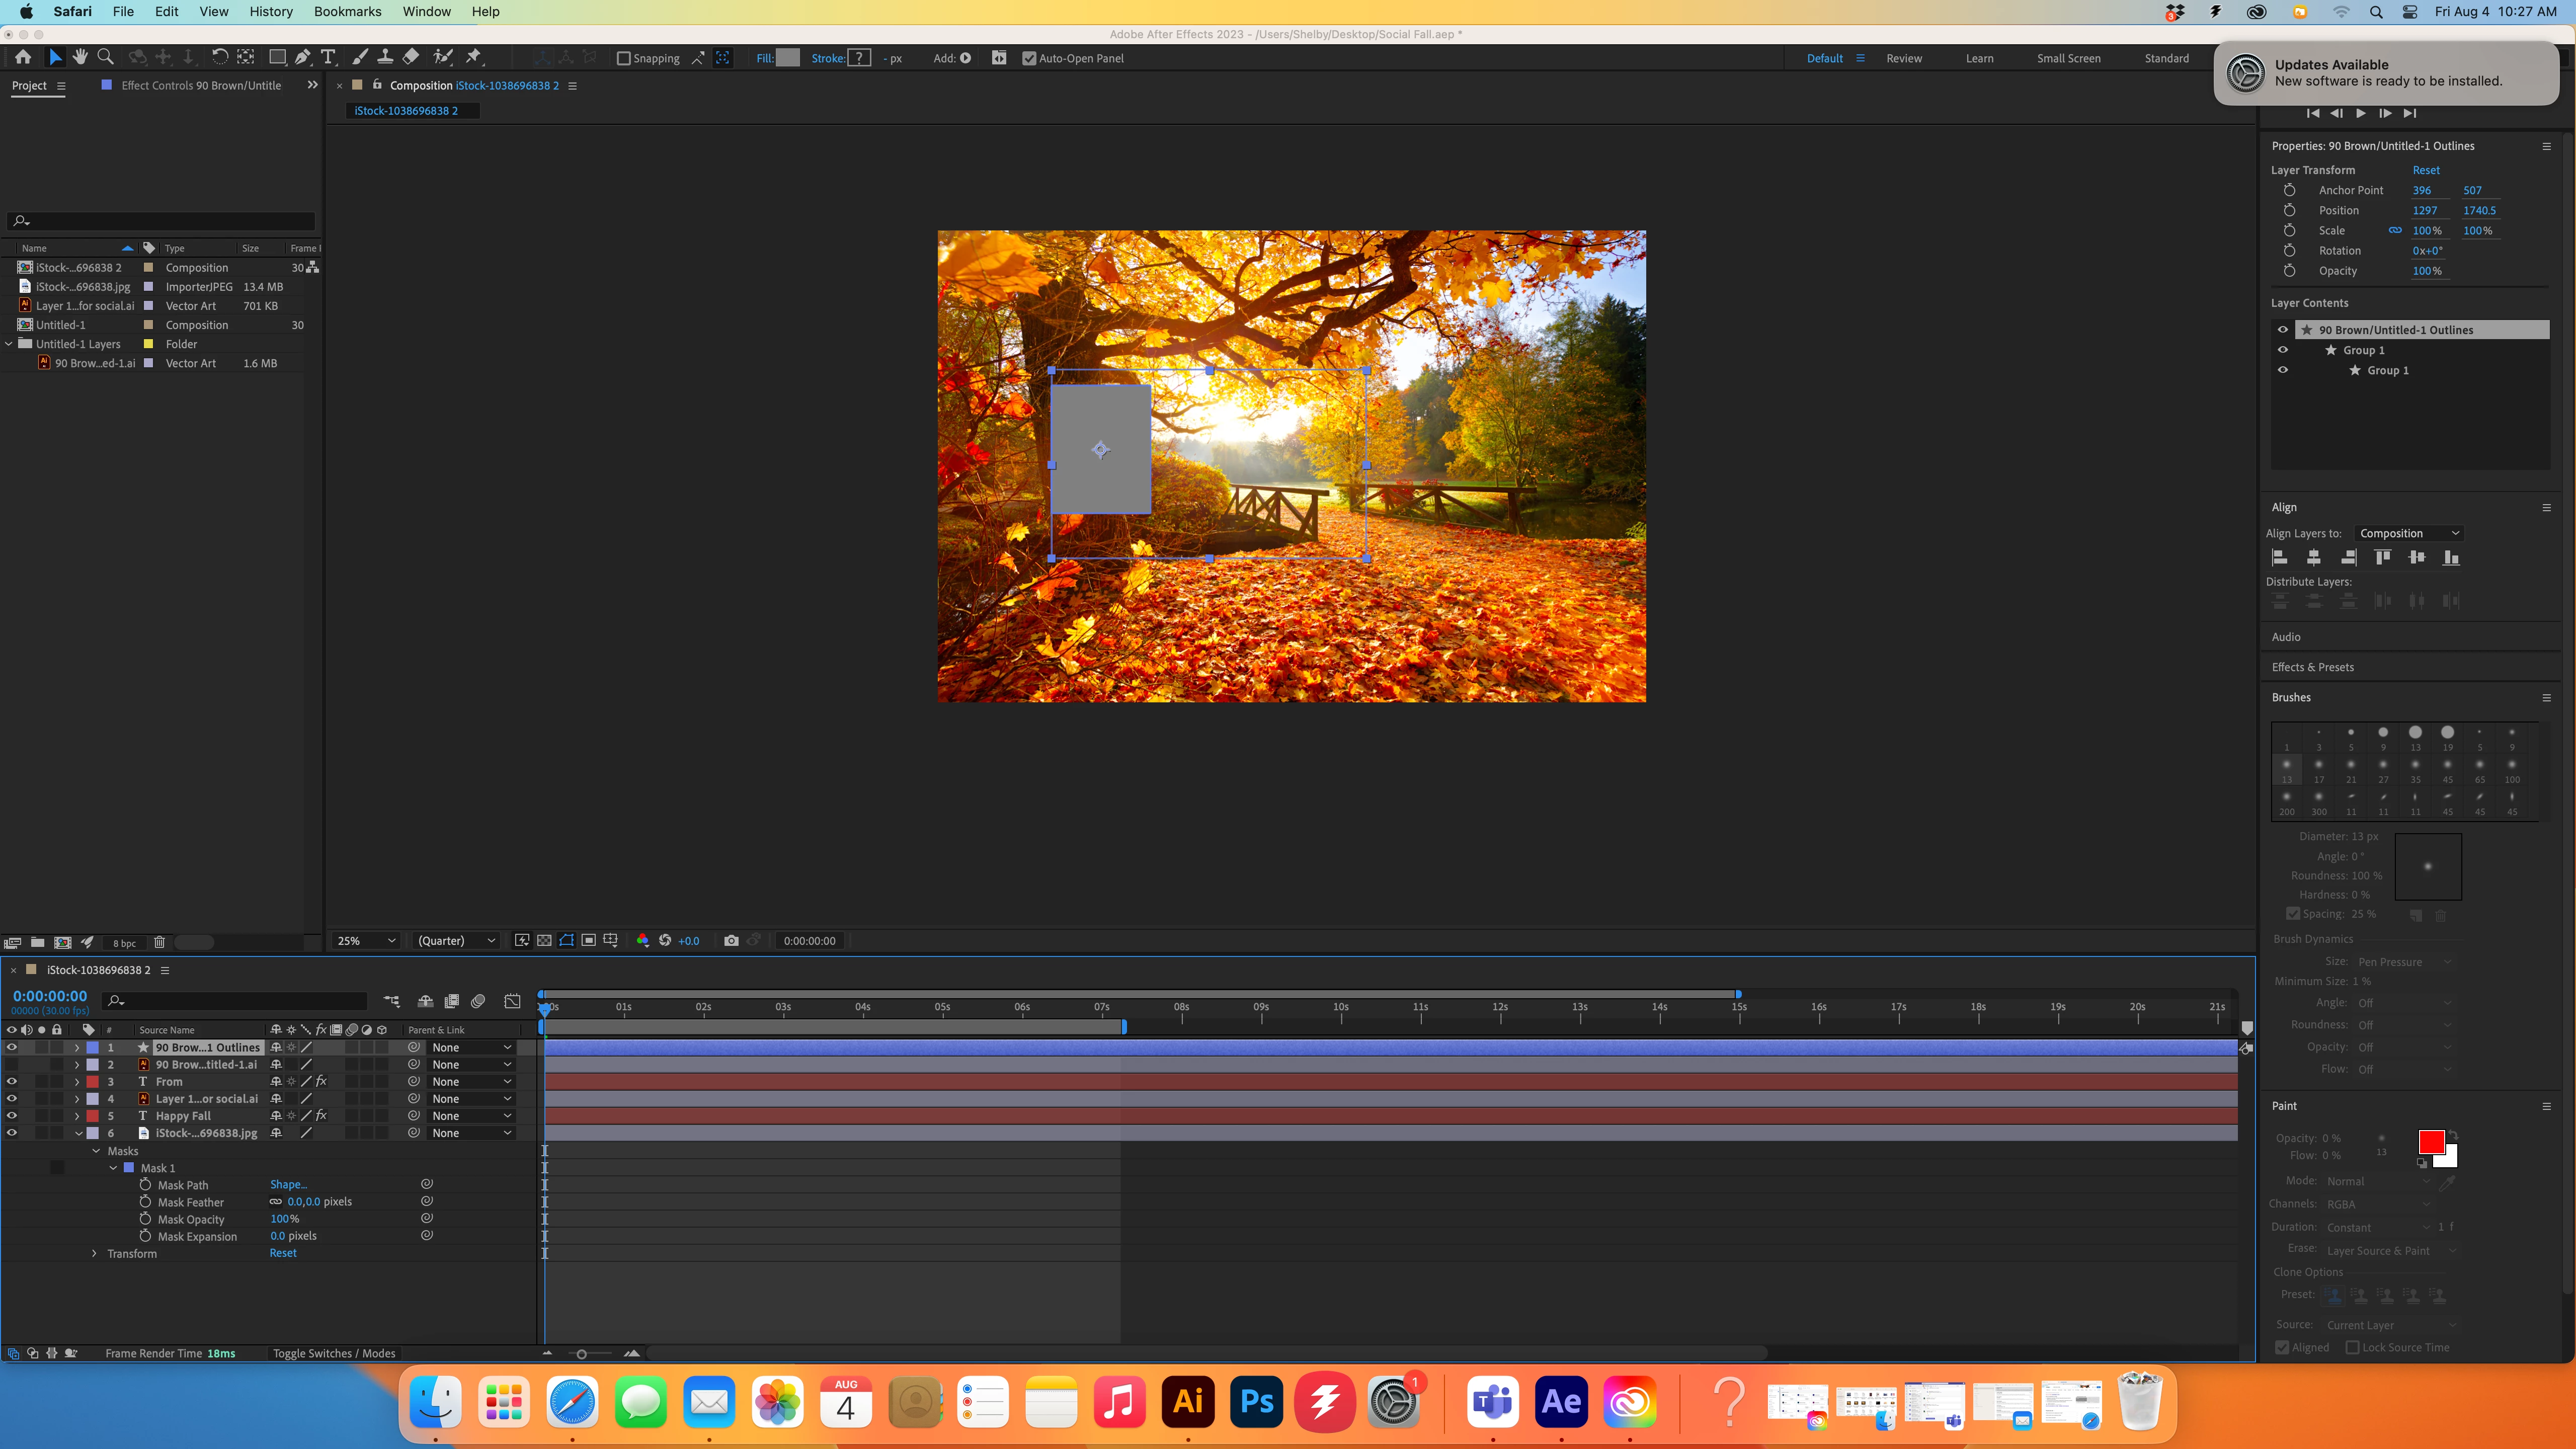
Task: Open the Bookmarks menu
Action: (x=347, y=11)
